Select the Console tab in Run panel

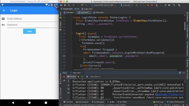coord(71,77)
